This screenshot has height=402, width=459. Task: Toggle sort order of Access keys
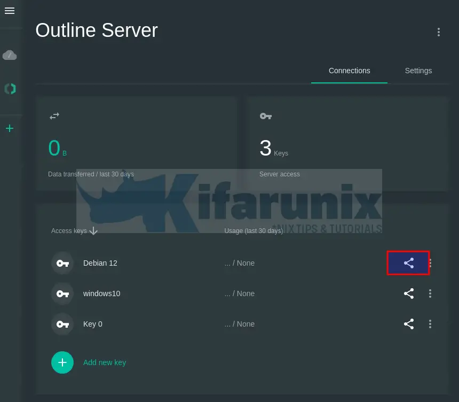[93, 231]
